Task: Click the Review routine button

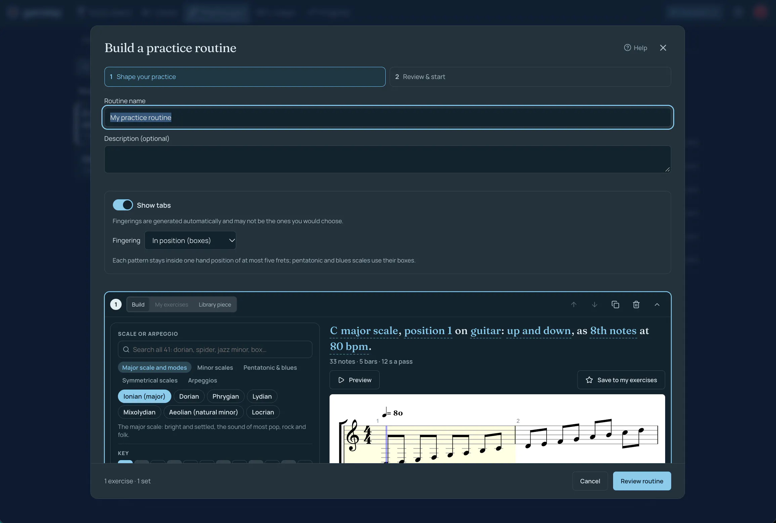Action: [642, 481]
